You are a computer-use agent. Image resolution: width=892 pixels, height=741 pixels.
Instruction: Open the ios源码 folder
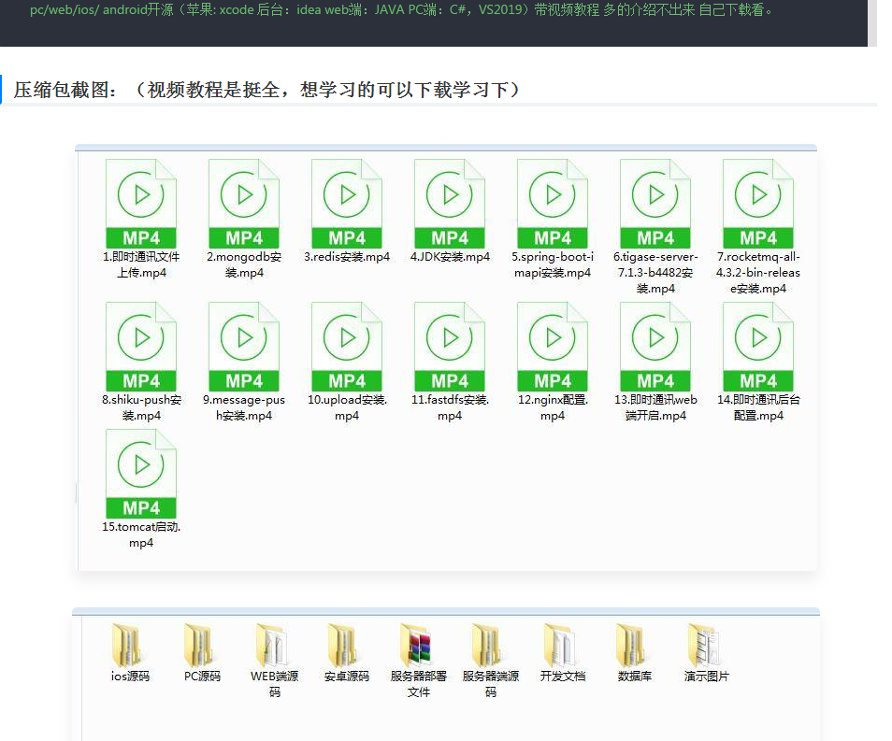(130, 645)
